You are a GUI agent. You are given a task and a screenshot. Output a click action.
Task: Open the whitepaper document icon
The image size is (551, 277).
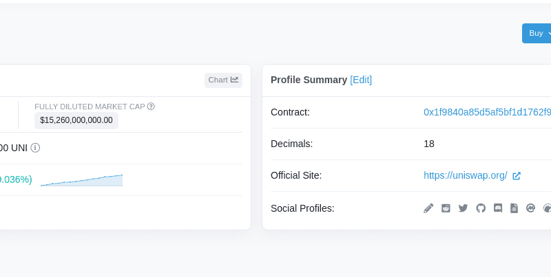click(x=514, y=208)
